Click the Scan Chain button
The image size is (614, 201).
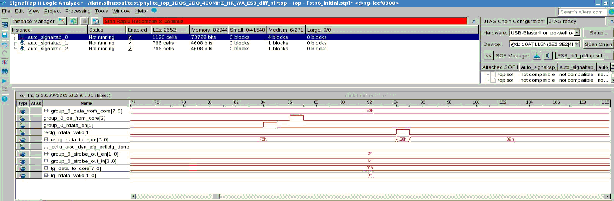click(598, 44)
